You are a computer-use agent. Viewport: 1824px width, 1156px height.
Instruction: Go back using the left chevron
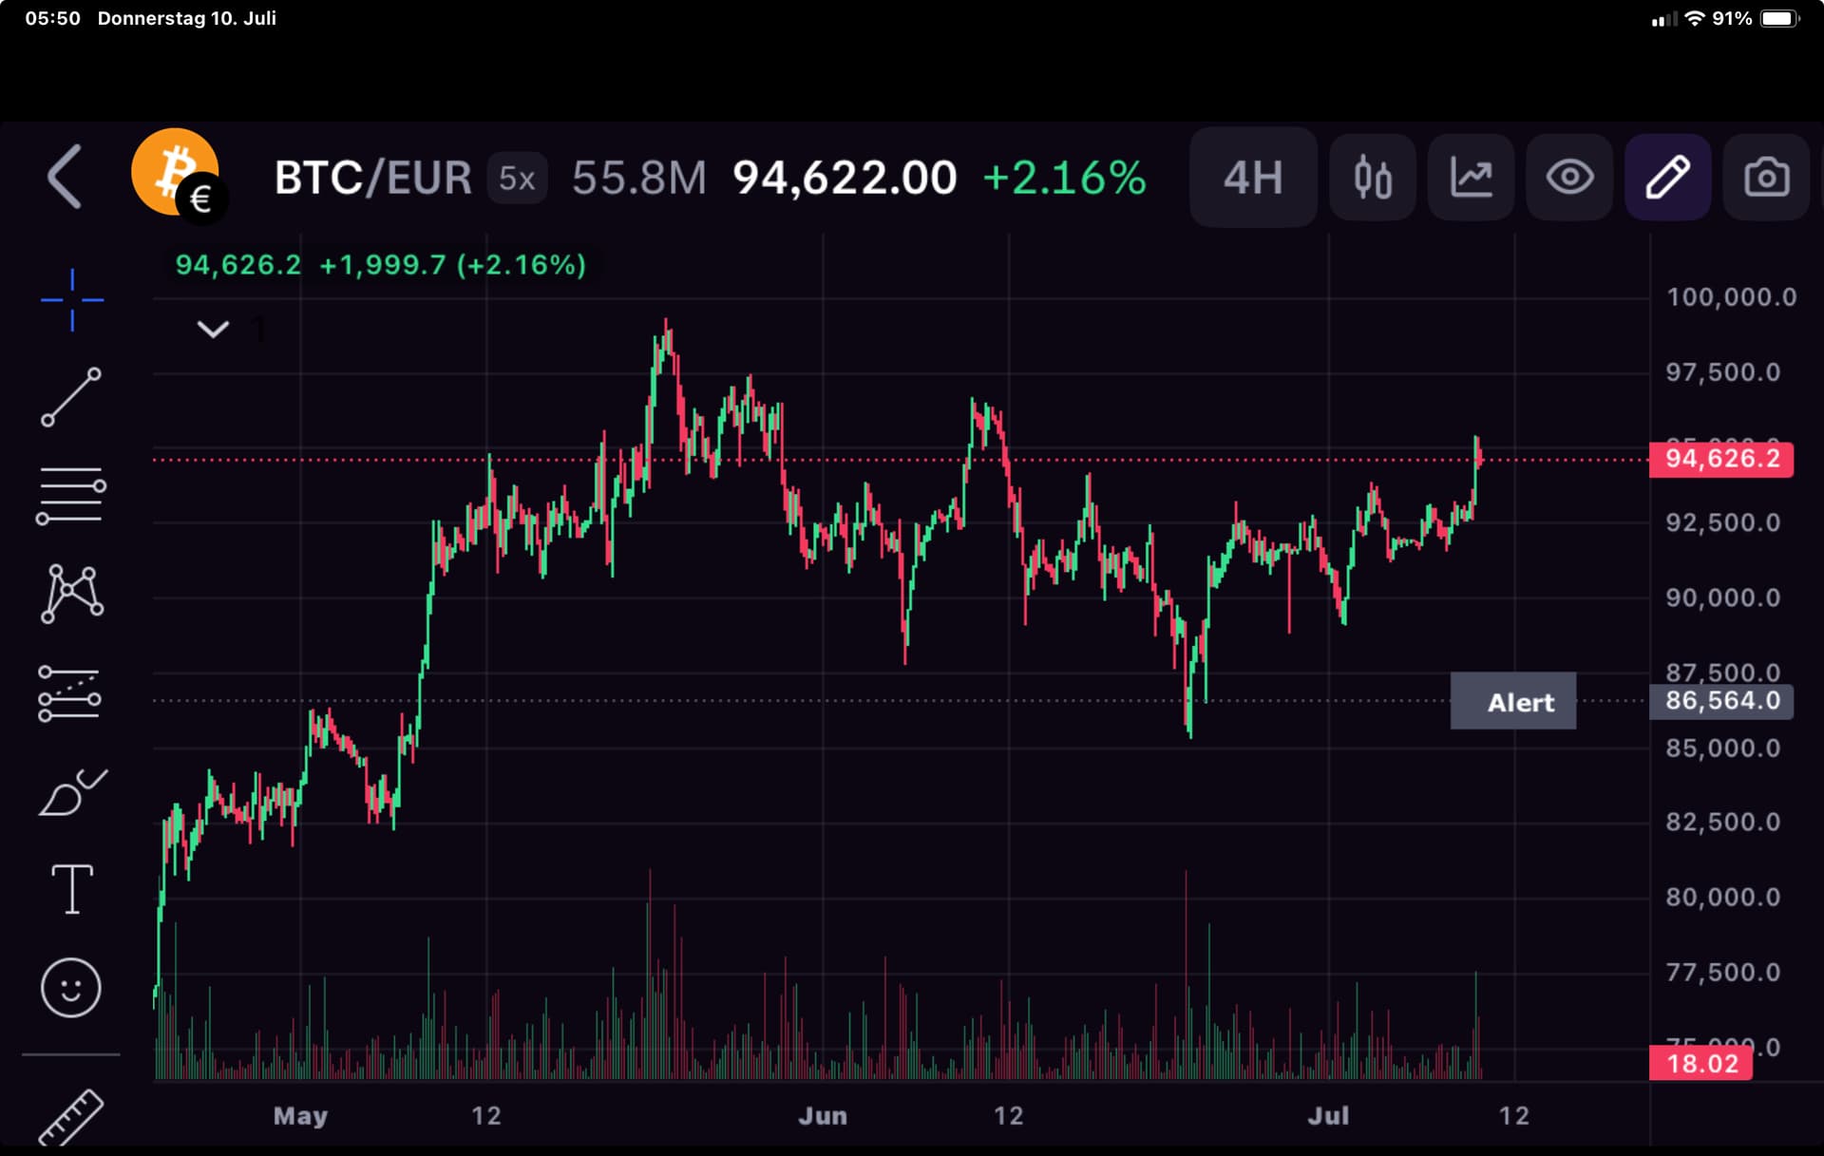coord(64,177)
